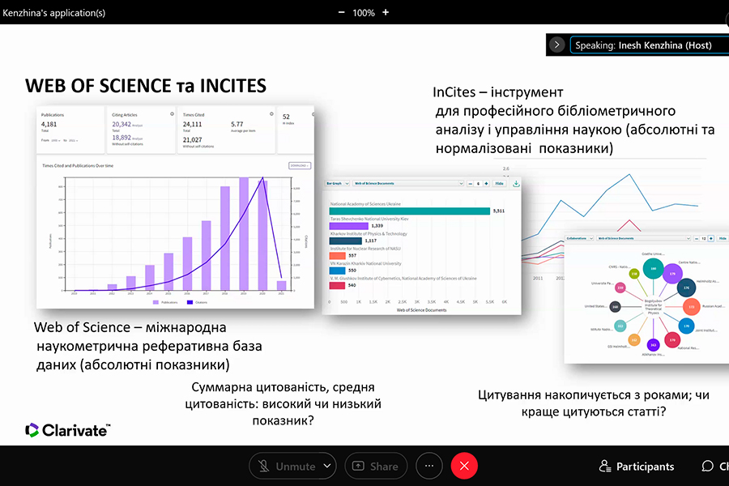729x486 pixels.
Task: Click the tallest purple publications bar
Action: click(x=244, y=234)
